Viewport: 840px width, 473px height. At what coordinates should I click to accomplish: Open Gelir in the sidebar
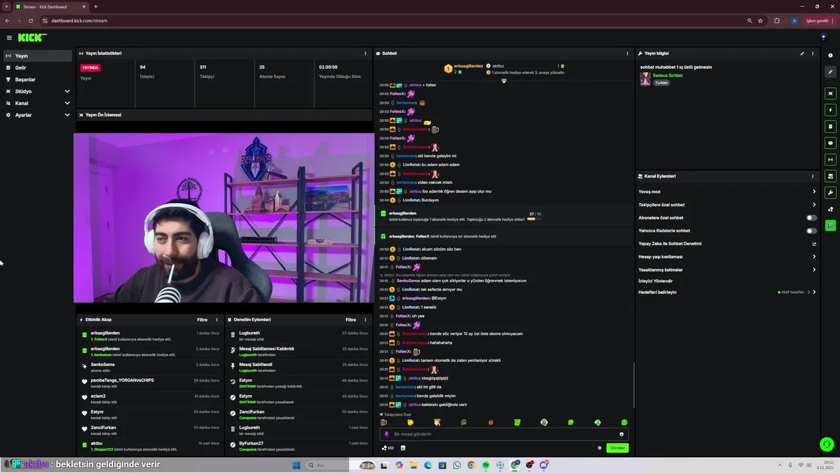(37, 68)
